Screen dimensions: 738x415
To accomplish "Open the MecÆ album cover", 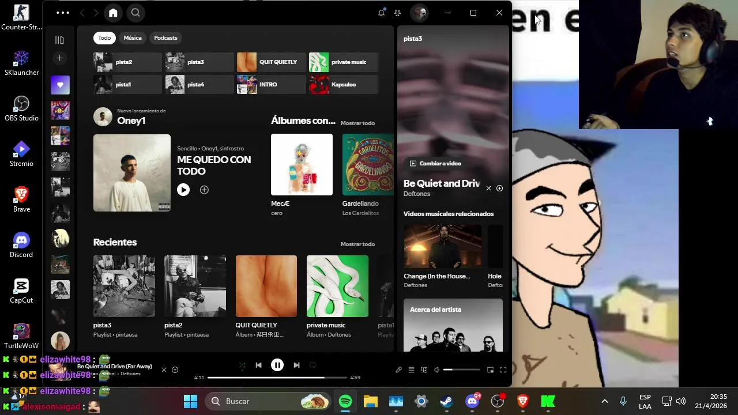I will (302, 165).
